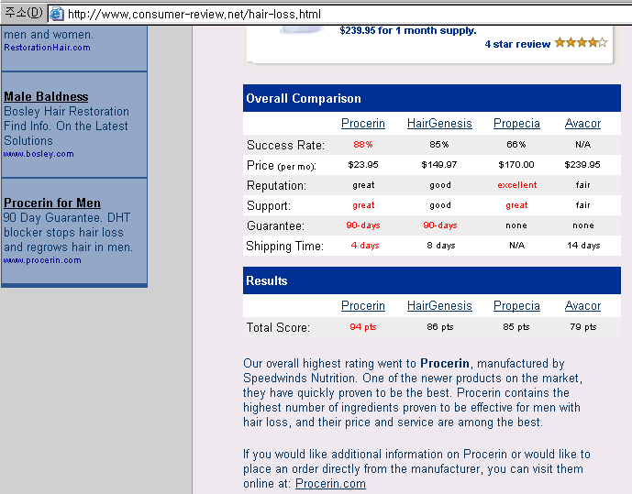The width and height of the screenshot is (632, 494).
Task: Select the $170.00 price cell
Action: 516,165
